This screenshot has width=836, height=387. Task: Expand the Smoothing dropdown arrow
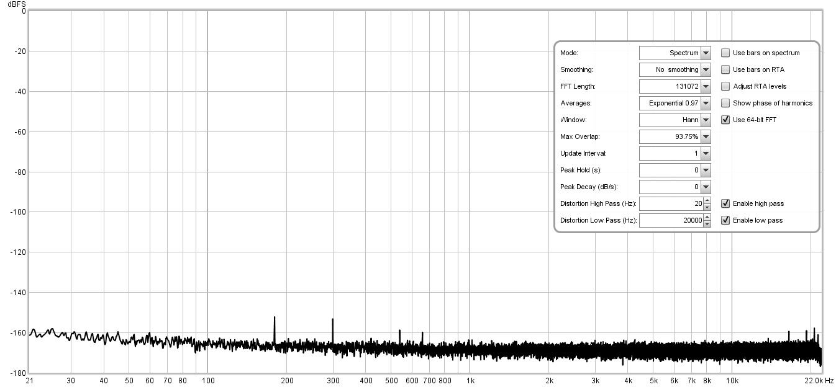tap(706, 70)
